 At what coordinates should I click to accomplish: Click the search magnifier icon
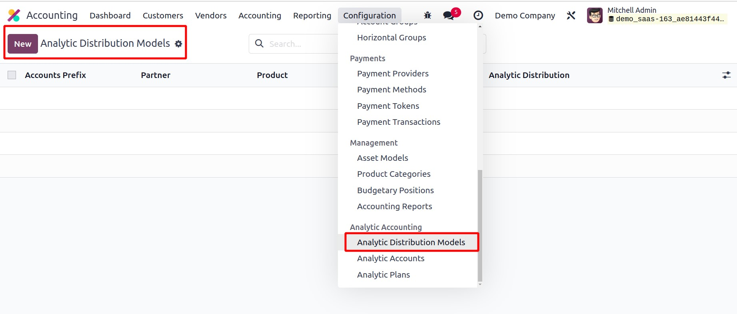pyautogui.click(x=259, y=44)
